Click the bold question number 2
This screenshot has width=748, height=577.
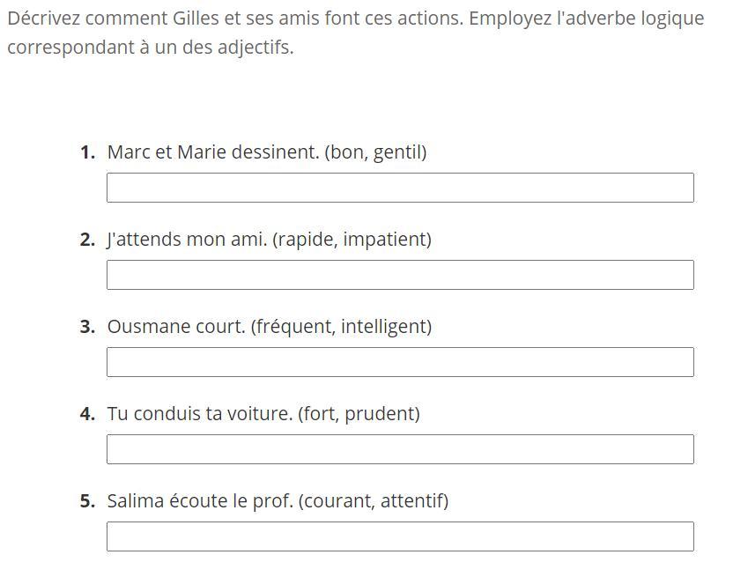click(x=88, y=240)
